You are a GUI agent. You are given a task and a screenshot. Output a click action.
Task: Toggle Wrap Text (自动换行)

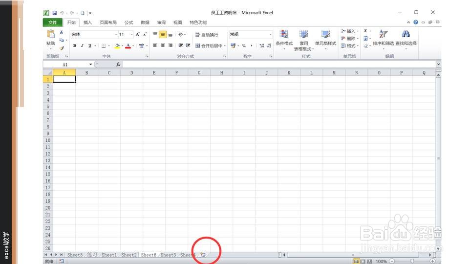(207, 35)
